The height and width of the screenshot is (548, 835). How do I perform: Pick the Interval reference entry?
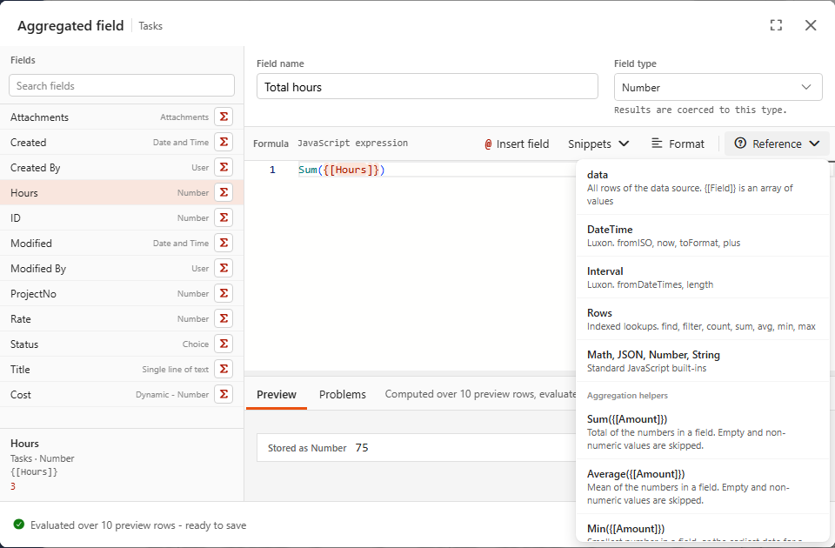(703, 277)
